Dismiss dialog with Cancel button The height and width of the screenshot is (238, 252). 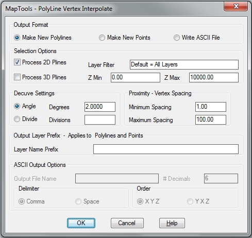127,223
